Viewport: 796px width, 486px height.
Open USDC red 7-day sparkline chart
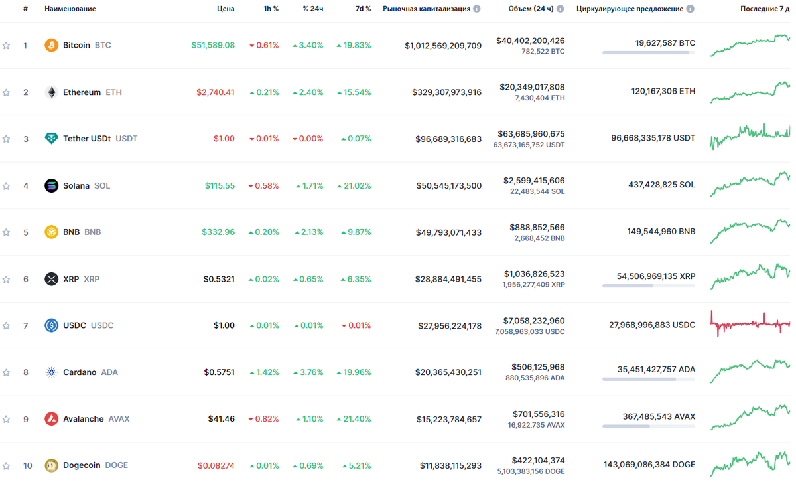(750, 323)
